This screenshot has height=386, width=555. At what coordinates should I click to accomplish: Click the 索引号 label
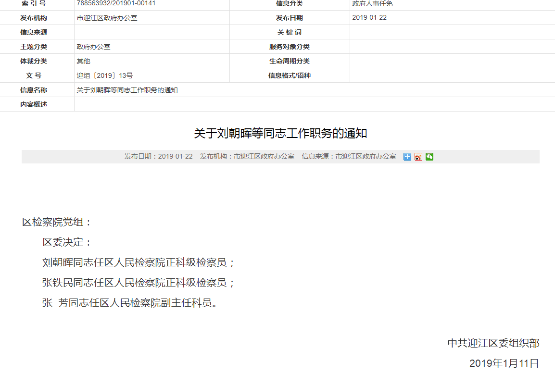tap(34, 3)
